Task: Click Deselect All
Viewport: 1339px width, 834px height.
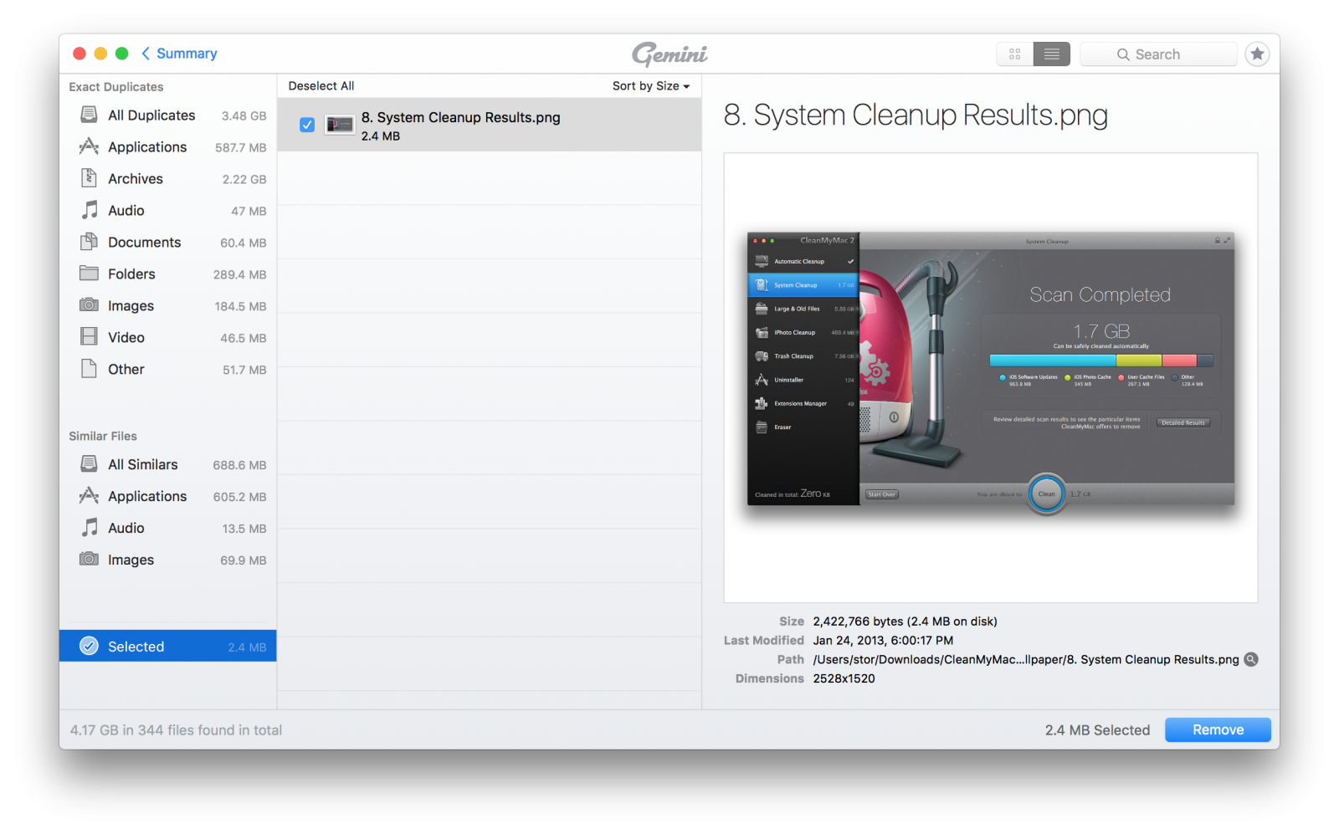Action: click(x=321, y=86)
